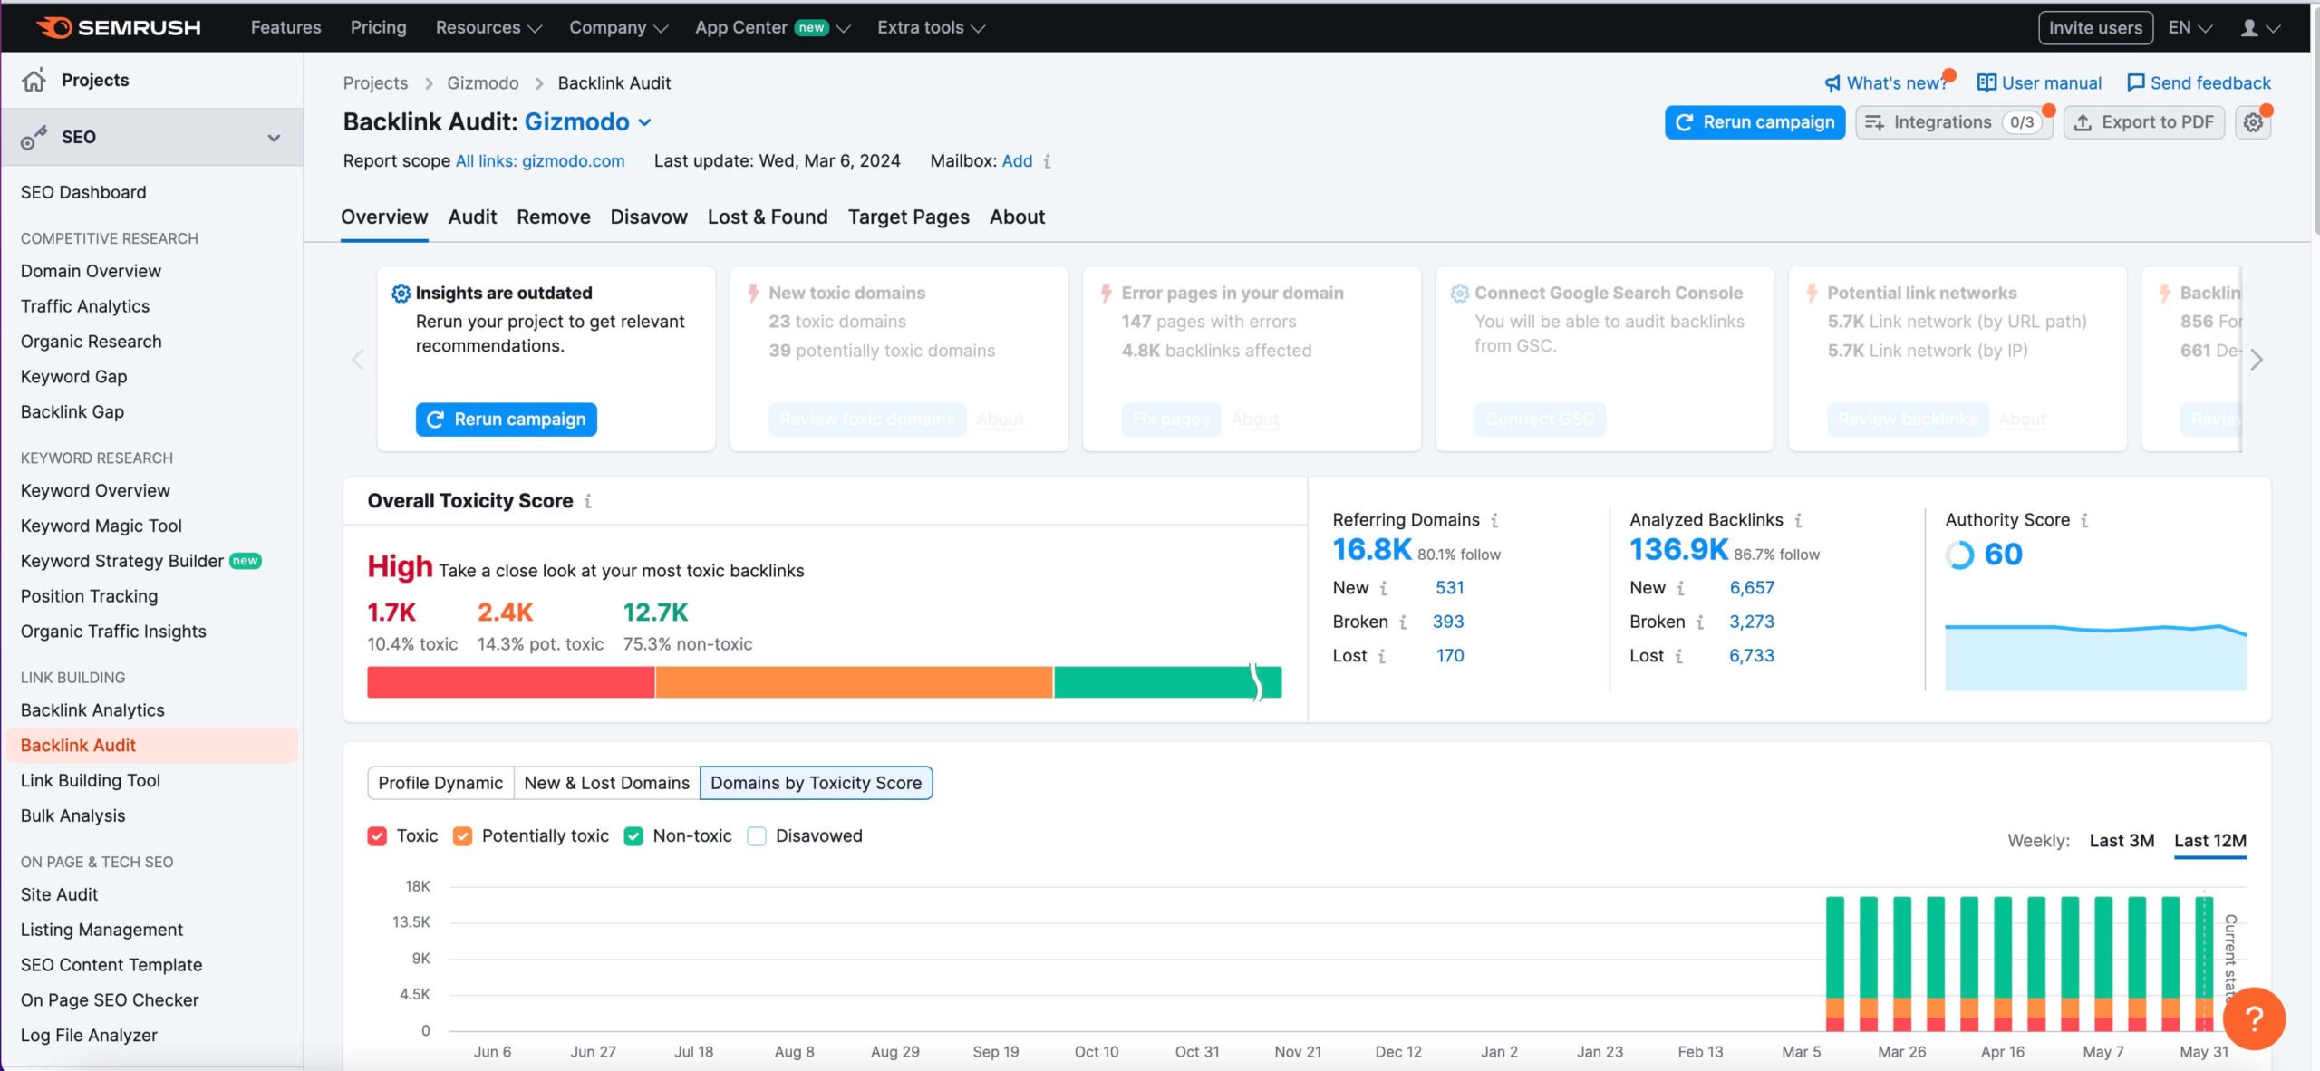Click gear icon on Insights are outdated card

point(401,294)
